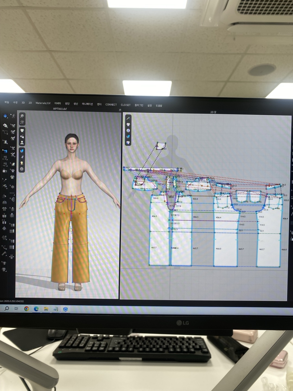Open the 파일 menu

7,102
